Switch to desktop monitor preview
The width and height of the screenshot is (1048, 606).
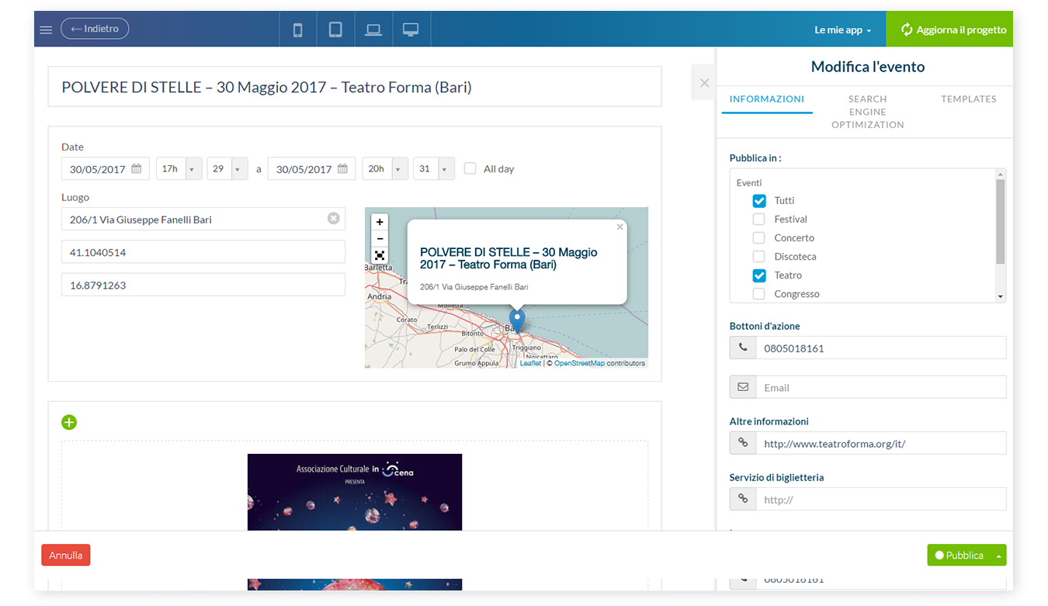click(x=411, y=29)
